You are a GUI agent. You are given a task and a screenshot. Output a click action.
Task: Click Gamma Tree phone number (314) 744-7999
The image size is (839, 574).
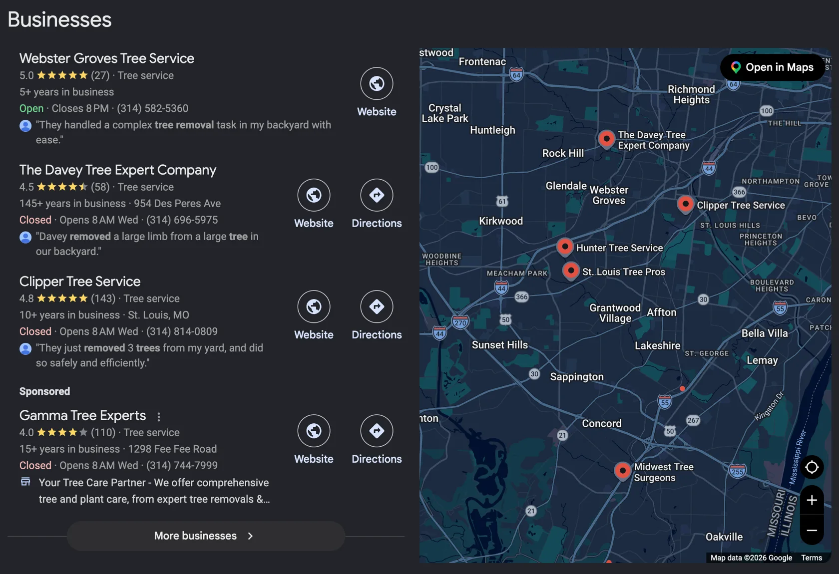[x=182, y=466]
